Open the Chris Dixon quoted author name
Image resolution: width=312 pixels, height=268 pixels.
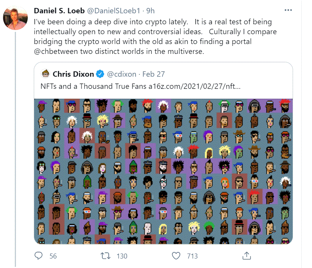pyautogui.click(x=73, y=74)
